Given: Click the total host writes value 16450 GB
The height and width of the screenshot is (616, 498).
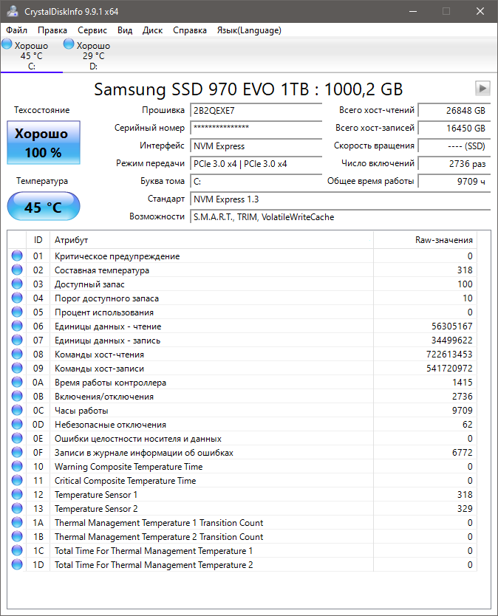Looking at the screenshot, I should (454, 128).
